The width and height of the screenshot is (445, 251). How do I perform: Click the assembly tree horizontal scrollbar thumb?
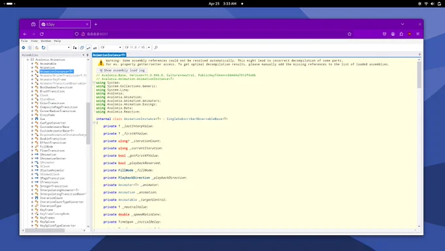click(45, 230)
